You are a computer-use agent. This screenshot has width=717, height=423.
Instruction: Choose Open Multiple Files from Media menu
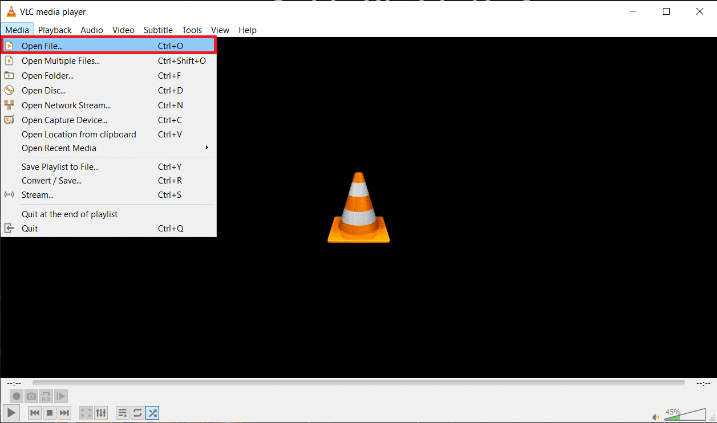pyautogui.click(x=108, y=61)
